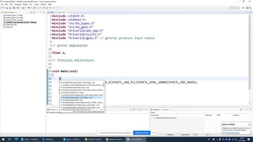Open the Windows notification center
Viewport: 253px width, 142px height.
pyautogui.click(x=249, y=139)
